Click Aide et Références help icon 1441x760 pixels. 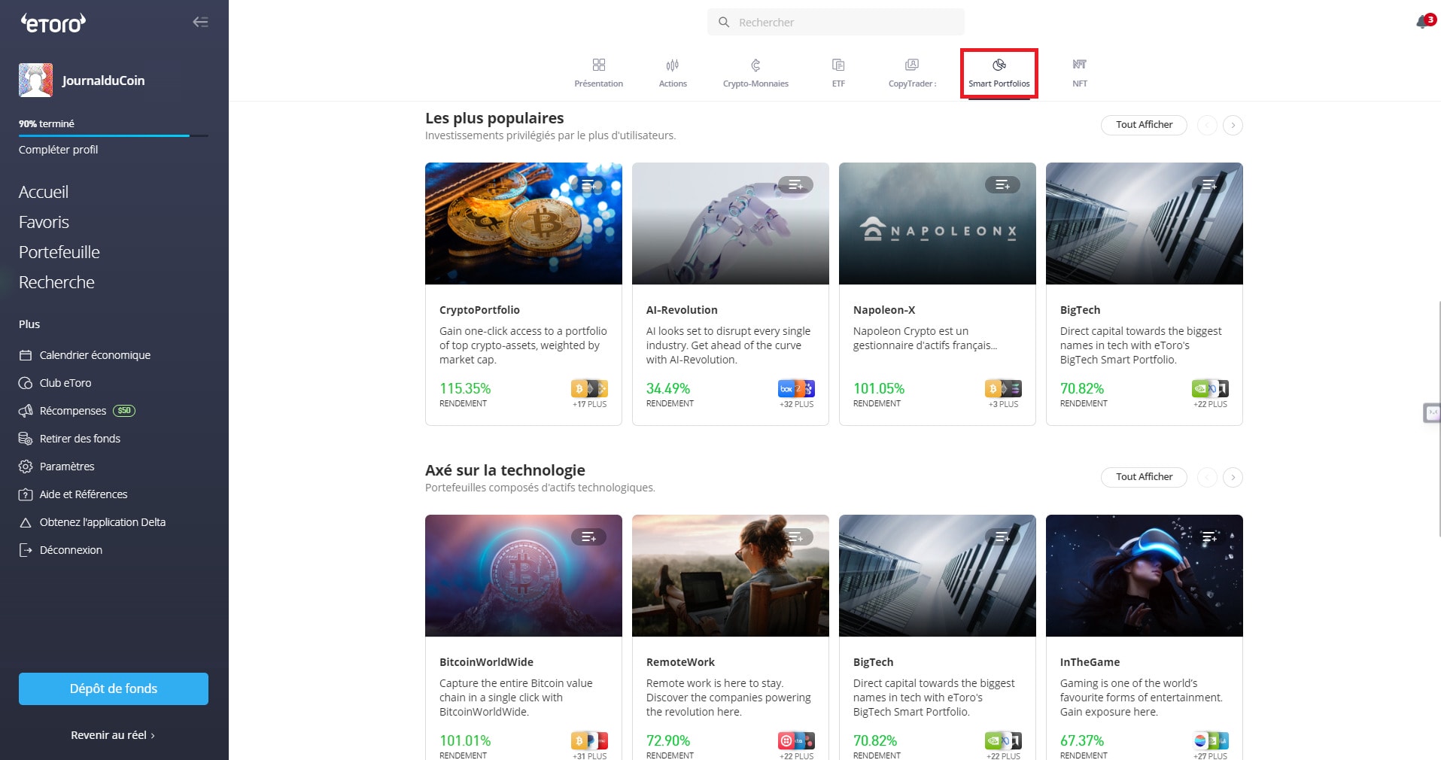pyautogui.click(x=26, y=494)
